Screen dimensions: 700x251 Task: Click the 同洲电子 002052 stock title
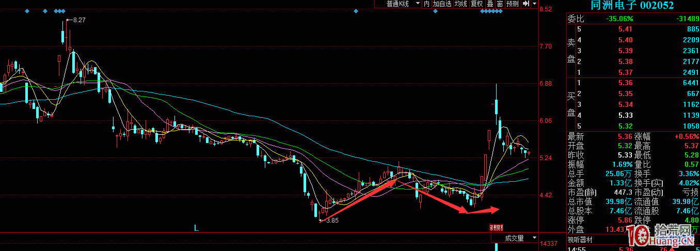click(632, 5)
